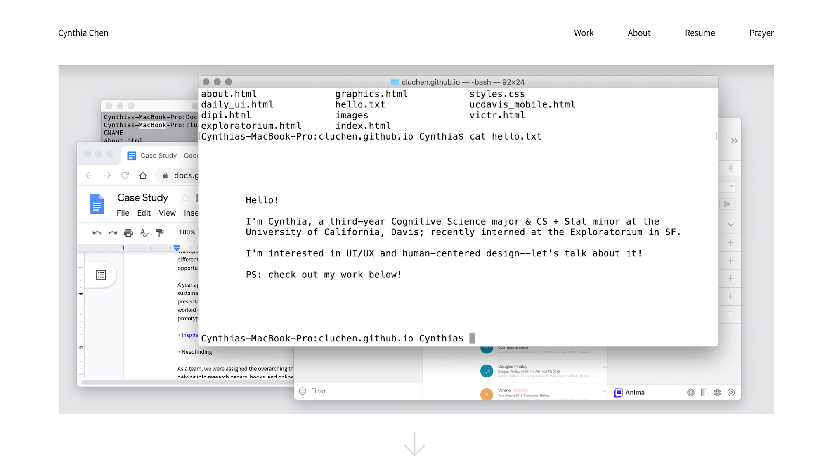Click the redo icon in Docs toolbar
Viewport: 832px width, 469px height.
113,233
